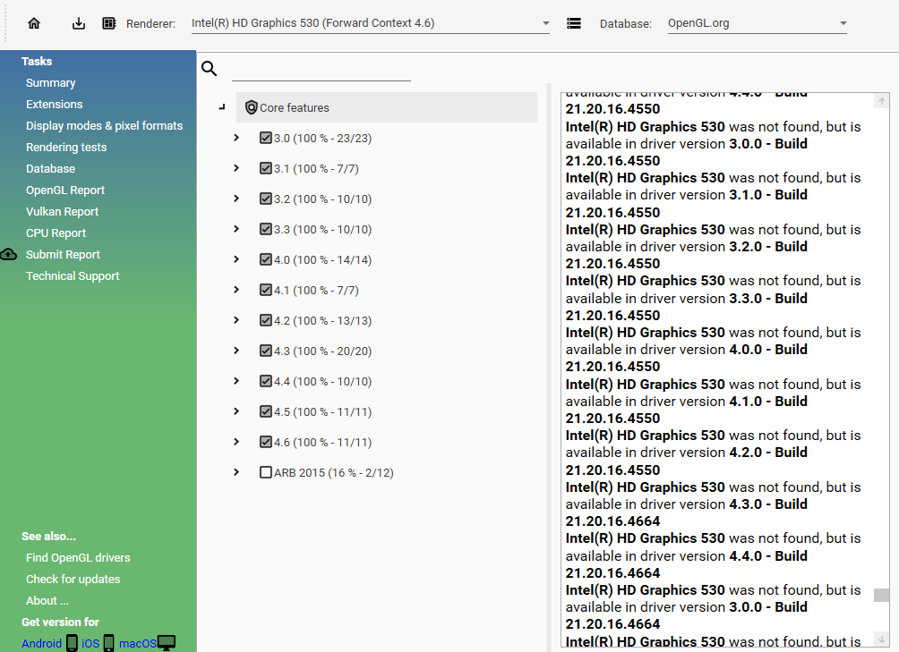Toggle the 4.5 core version checkbox

click(x=265, y=411)
